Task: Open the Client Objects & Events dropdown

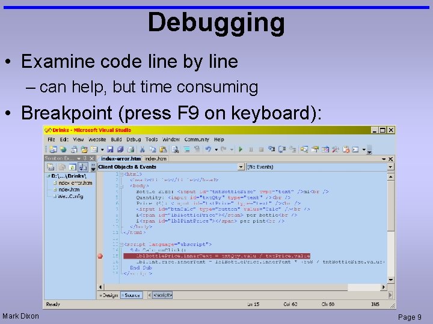Action: tap(241, 167)
